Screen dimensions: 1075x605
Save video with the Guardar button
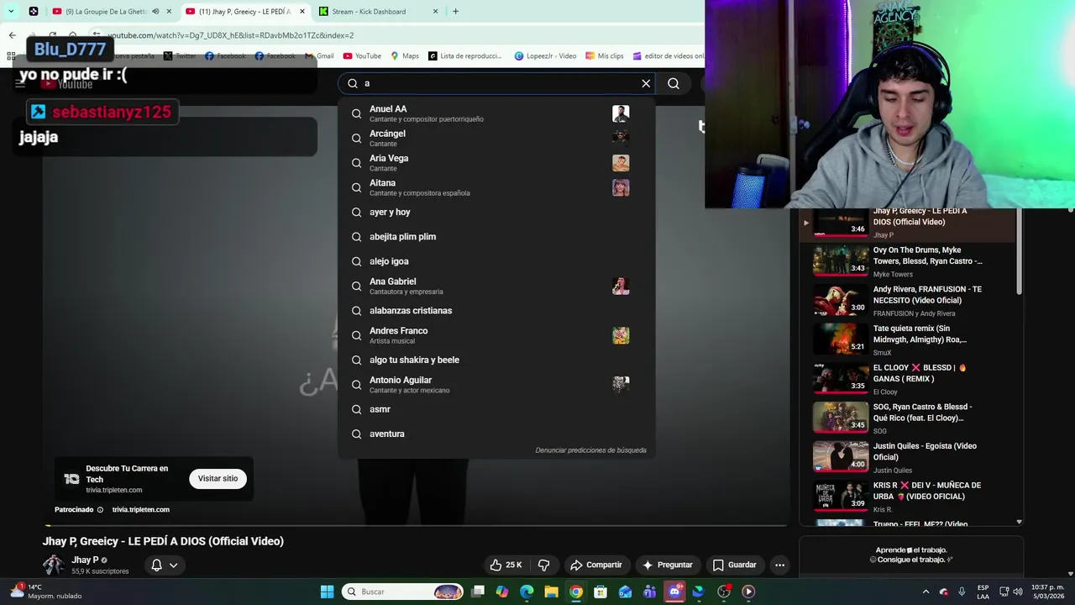[x=735, y=565]
